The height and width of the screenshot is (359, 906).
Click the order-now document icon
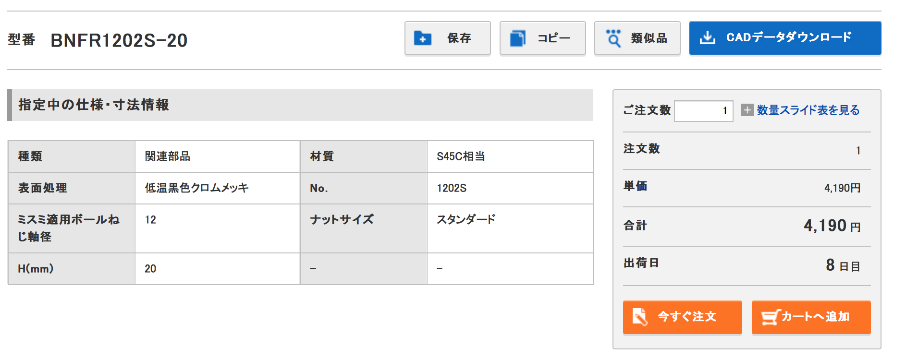pyautogui.click(x=640, y=317)
